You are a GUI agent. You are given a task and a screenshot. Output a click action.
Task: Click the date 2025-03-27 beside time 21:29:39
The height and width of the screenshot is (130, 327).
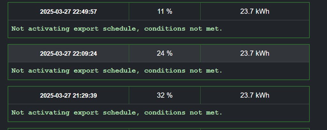pos(56,96)
